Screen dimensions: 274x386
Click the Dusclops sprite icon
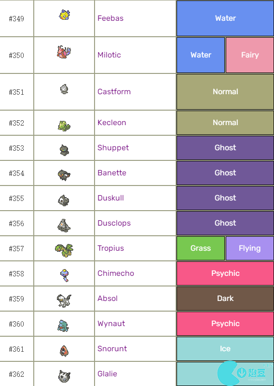[x=64, y=225]
